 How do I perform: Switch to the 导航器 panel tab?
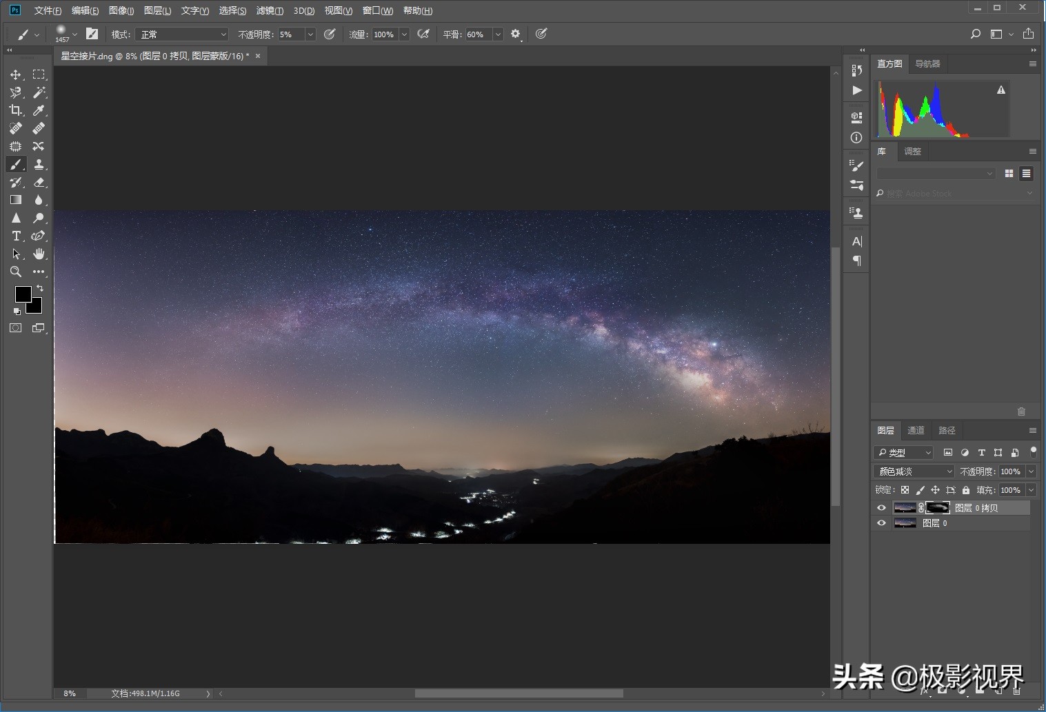point(927,63)
